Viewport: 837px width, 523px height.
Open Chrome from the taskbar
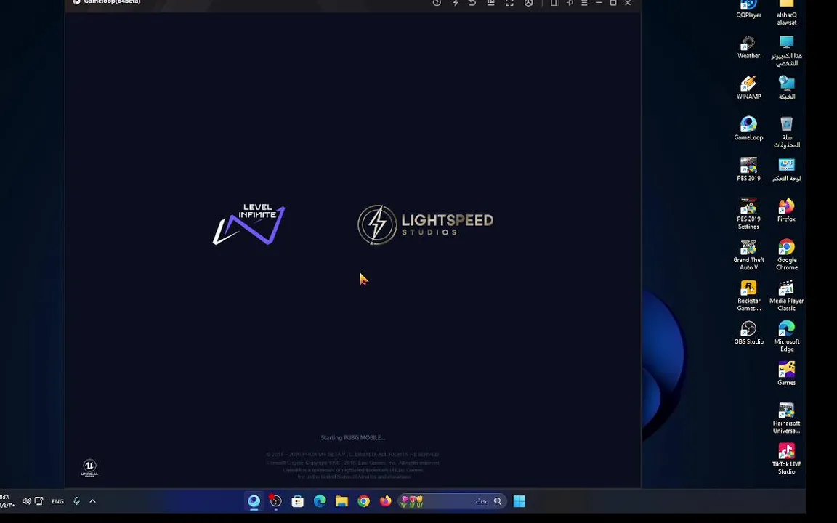tap(363, 501)
